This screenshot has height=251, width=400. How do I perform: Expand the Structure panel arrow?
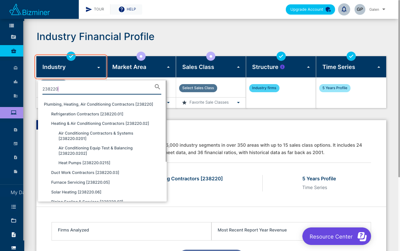coord(308,67)
